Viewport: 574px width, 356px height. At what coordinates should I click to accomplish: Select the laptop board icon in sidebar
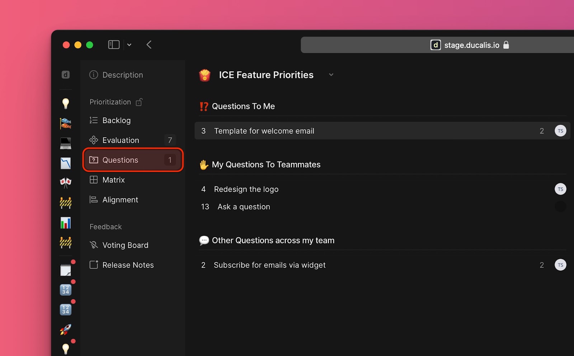point(66,143)
